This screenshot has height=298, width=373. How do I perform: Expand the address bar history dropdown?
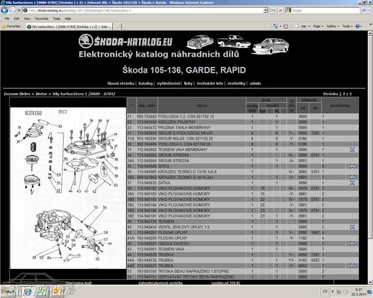pos(266,10)
